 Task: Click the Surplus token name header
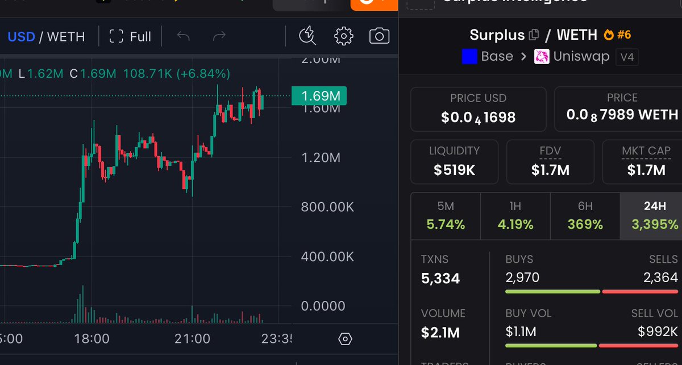pos(497,35)
